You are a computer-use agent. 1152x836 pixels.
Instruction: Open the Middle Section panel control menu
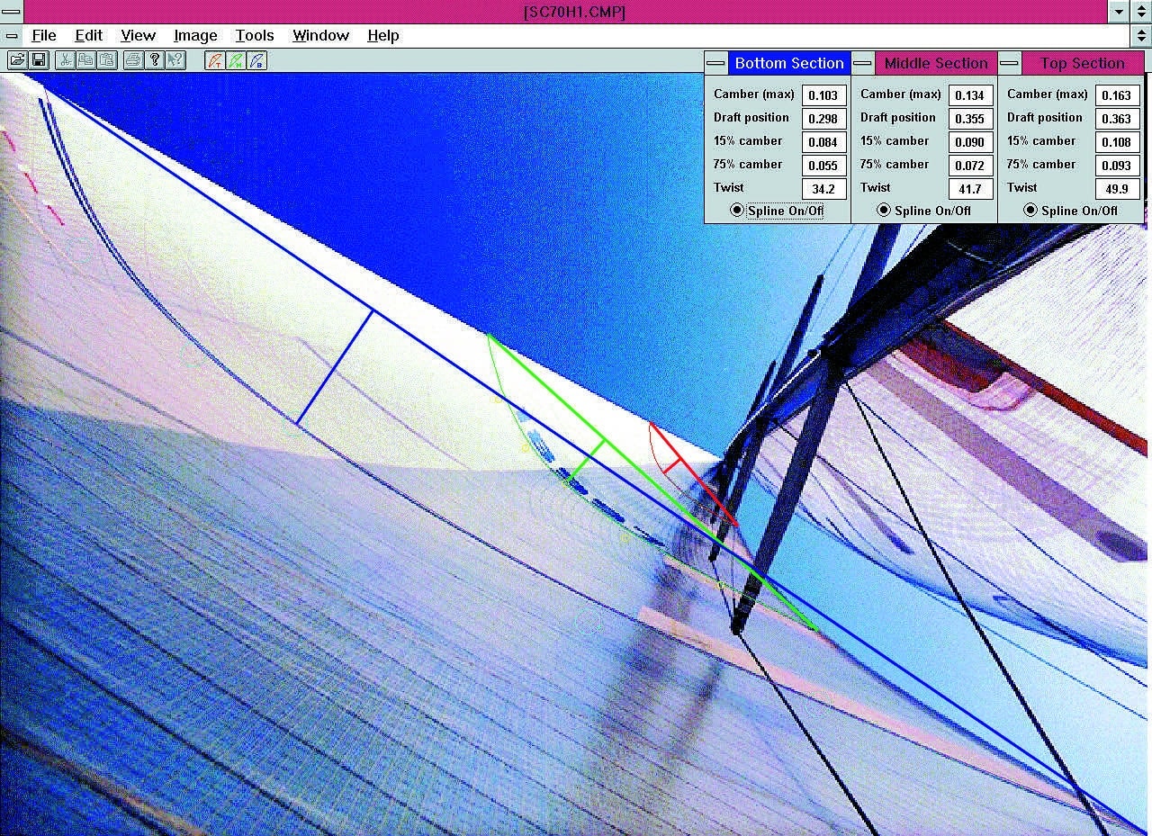861,63
